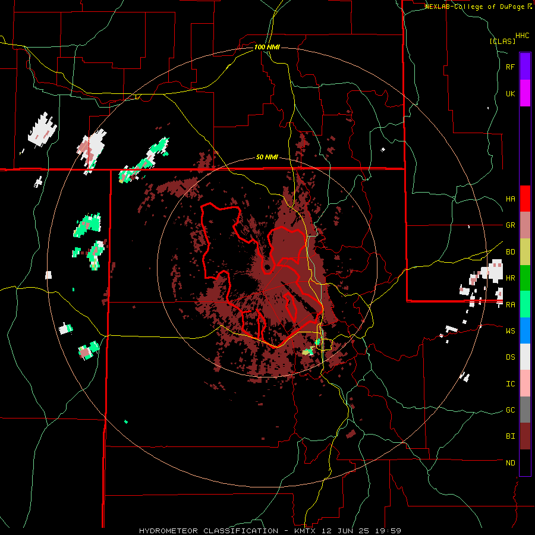Click the 100 NMI range ring label
This screenshot has width=535, height=535.
pos(267,47)
